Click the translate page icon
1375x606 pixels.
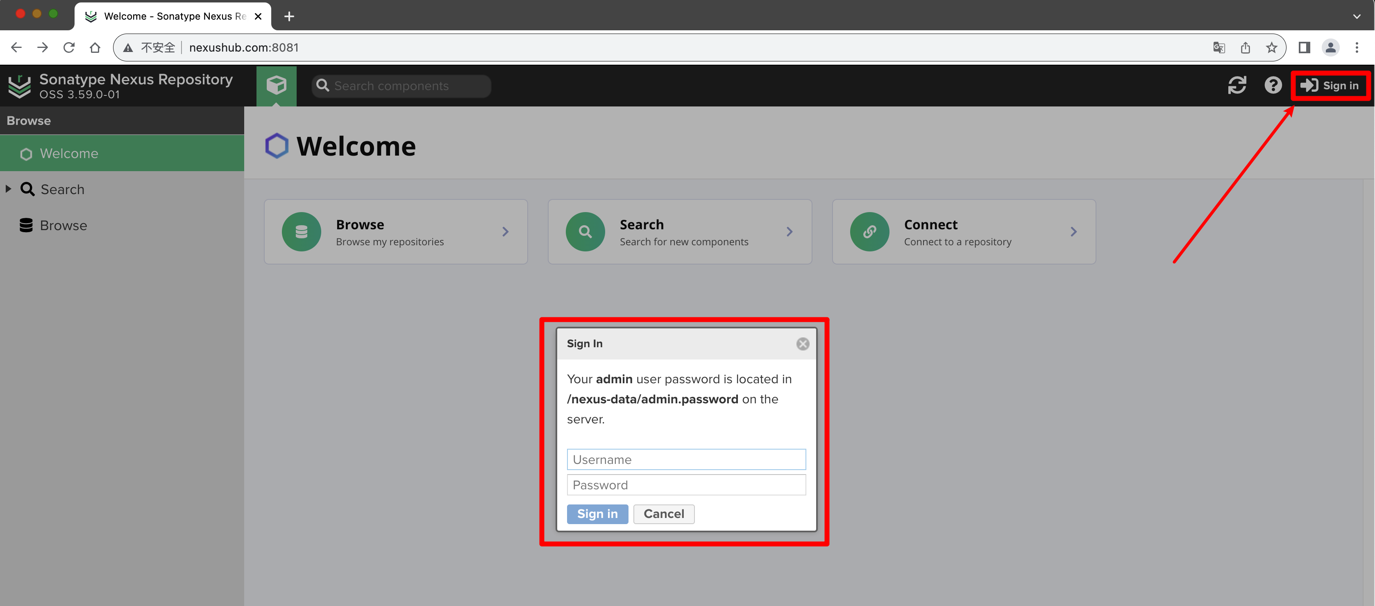point(1218,47)
